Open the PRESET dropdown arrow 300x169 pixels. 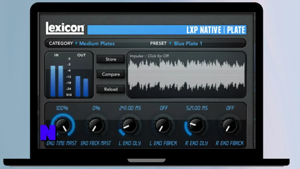[170, 43]
